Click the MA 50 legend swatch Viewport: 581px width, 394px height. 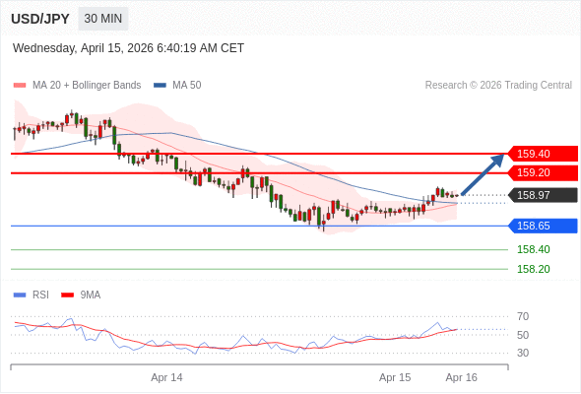coord(160,86)
